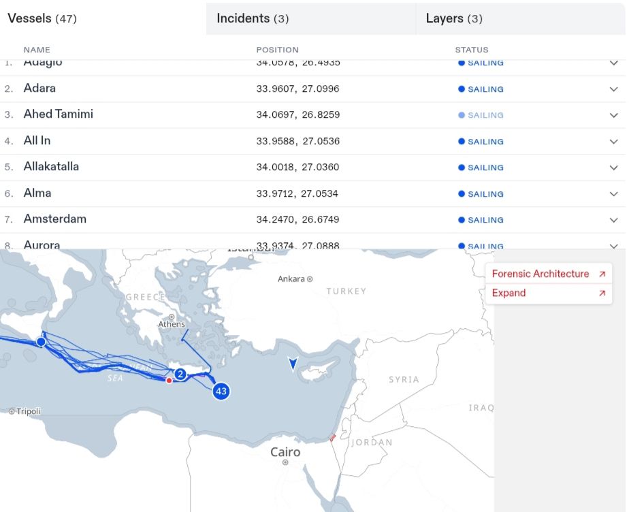Select the Allakatalla vessel name
Screen dimensions: 629x512
pyautogui.click(x=51, y=167)
